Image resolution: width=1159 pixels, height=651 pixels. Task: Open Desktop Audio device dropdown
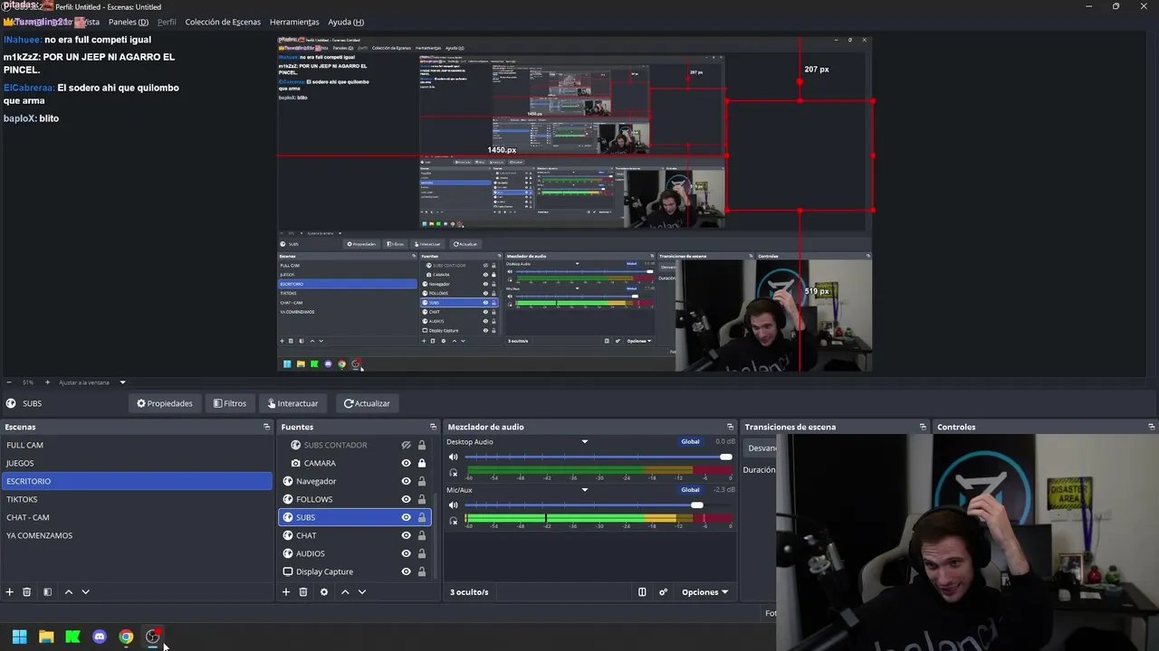click(585, 442)
